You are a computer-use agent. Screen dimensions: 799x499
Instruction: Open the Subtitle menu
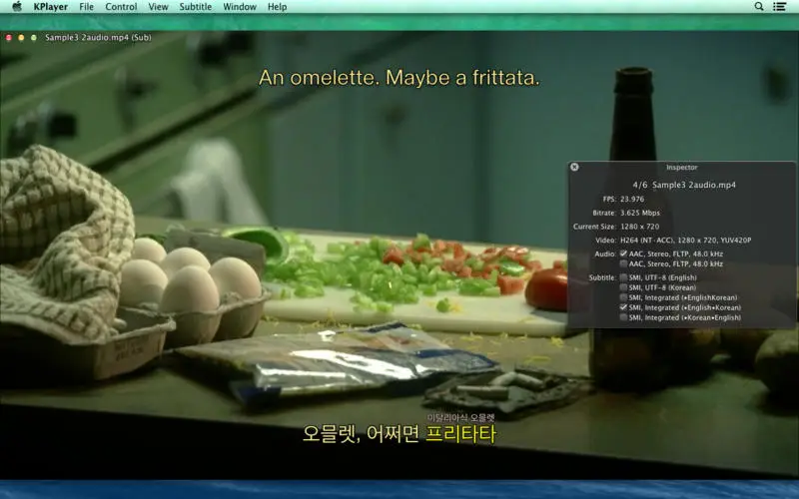[x=195, y=7]
